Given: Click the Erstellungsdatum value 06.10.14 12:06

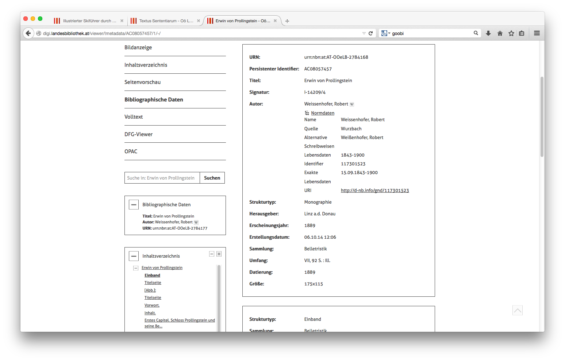Looking at the screenshot, I should tap(320, 237).
